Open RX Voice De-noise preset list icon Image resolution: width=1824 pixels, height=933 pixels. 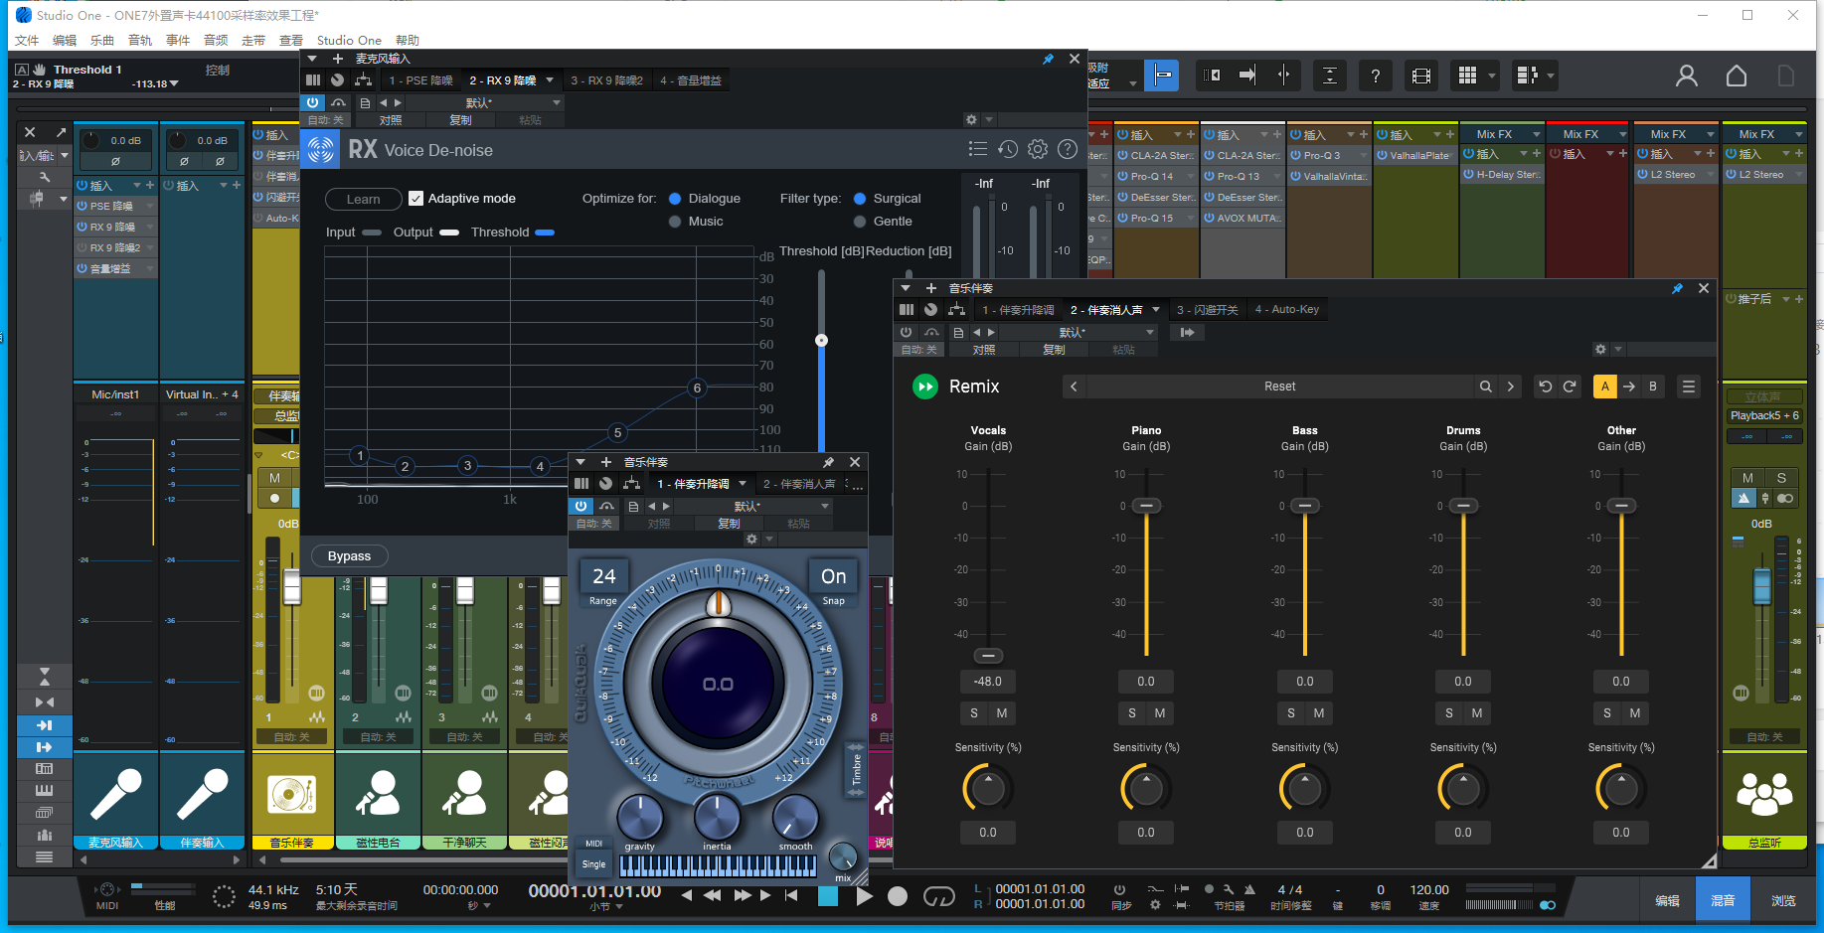(978, 149)
